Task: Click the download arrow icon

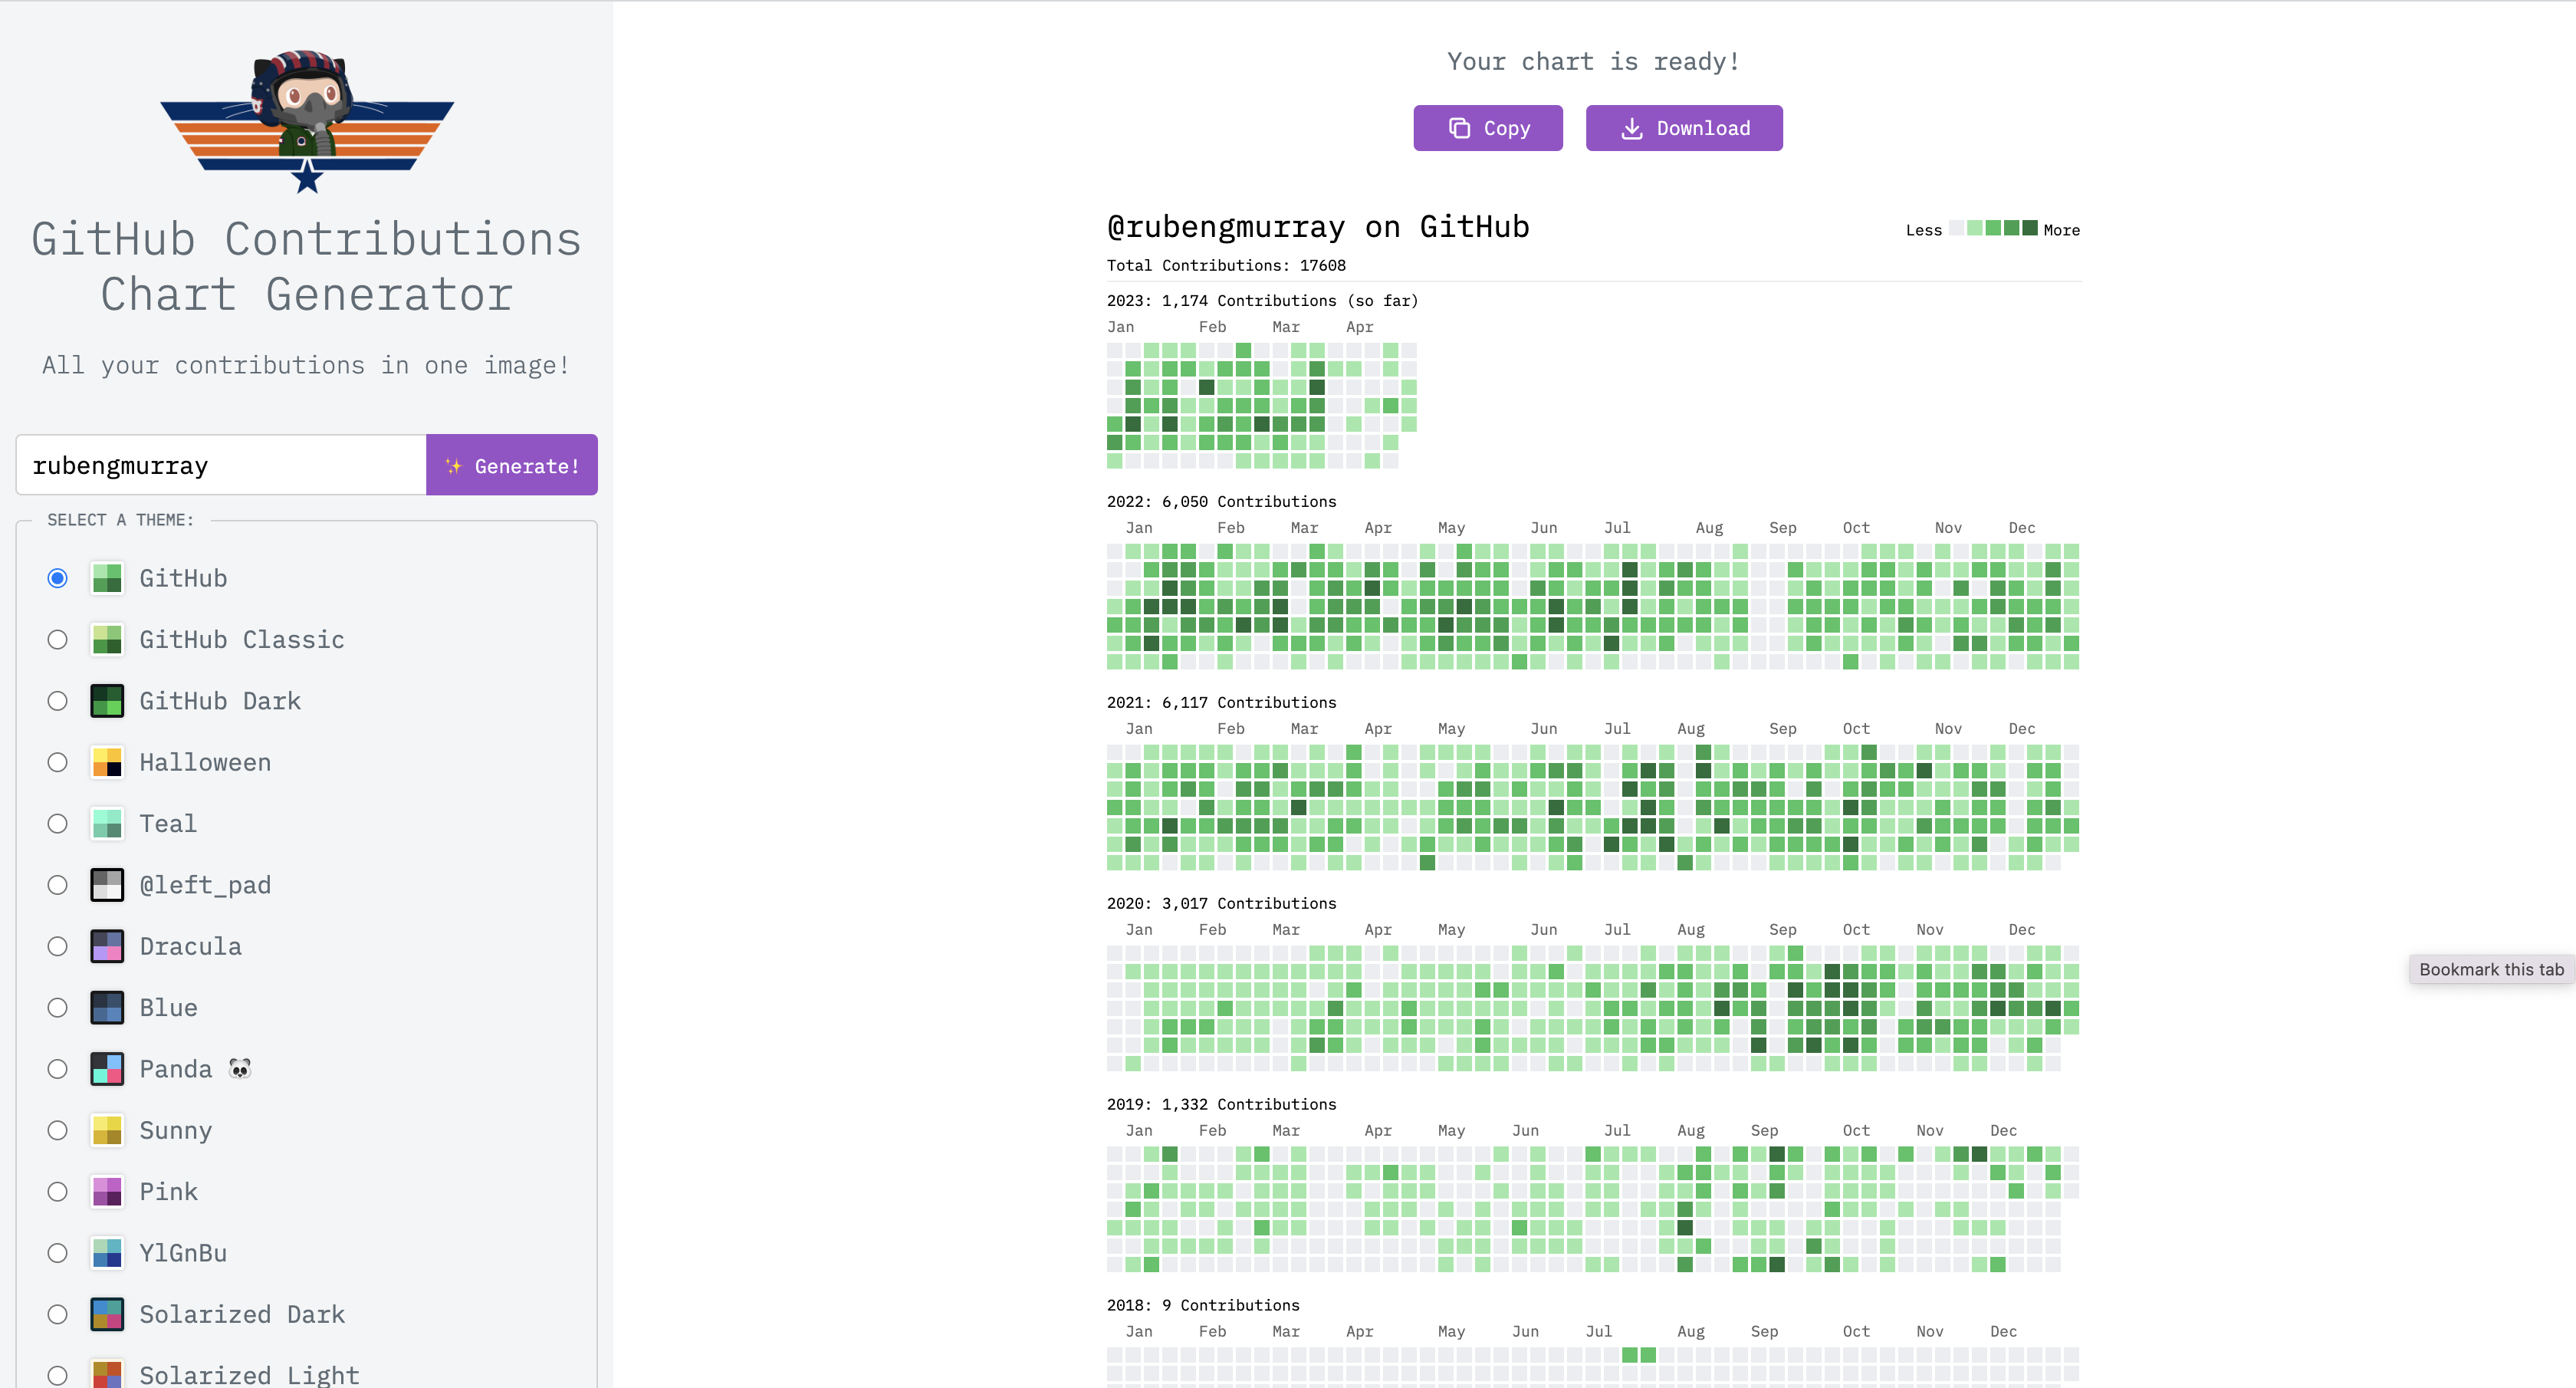Action: [x=1631, y=128]
